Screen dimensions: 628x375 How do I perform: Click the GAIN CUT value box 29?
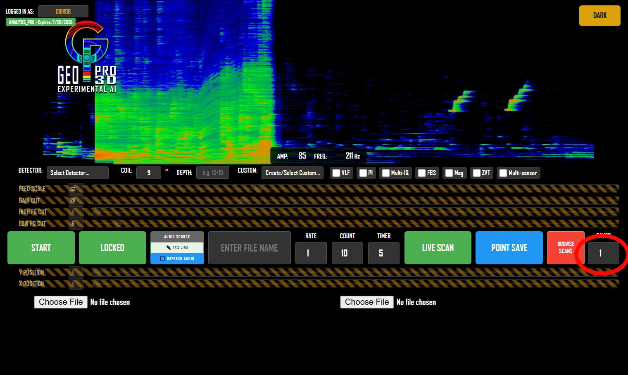coord(76,200)
